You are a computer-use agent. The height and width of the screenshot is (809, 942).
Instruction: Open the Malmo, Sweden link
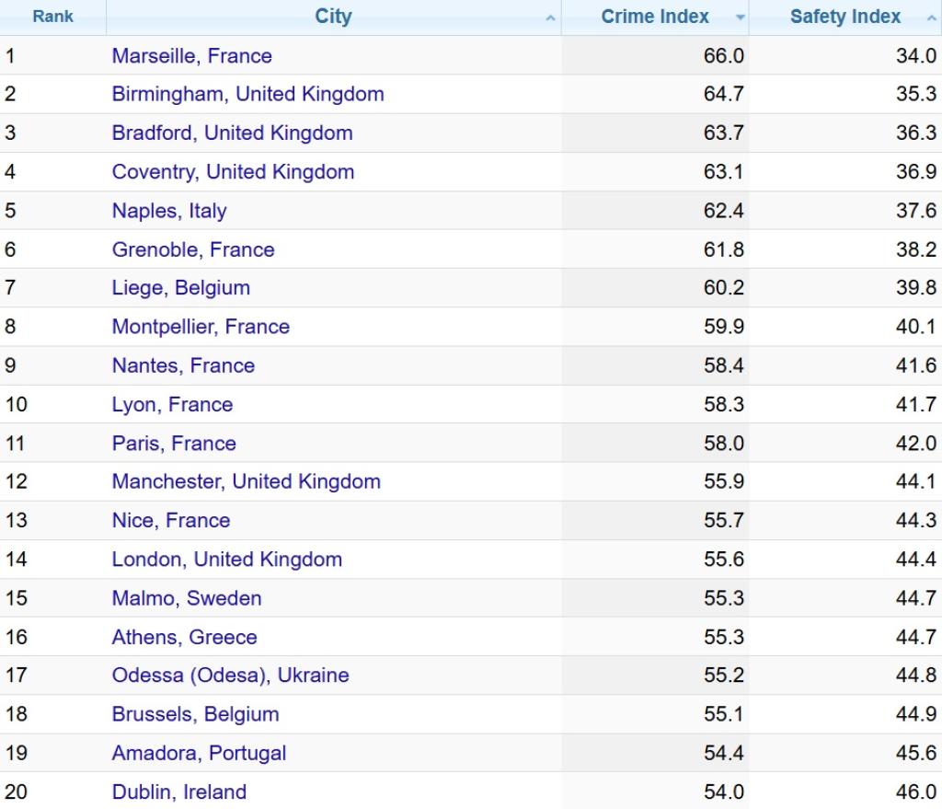coord(187,598)
